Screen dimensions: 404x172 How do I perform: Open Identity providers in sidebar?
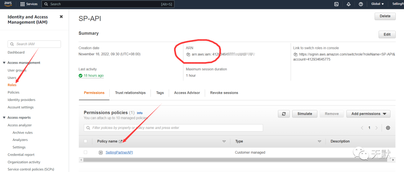22,100
